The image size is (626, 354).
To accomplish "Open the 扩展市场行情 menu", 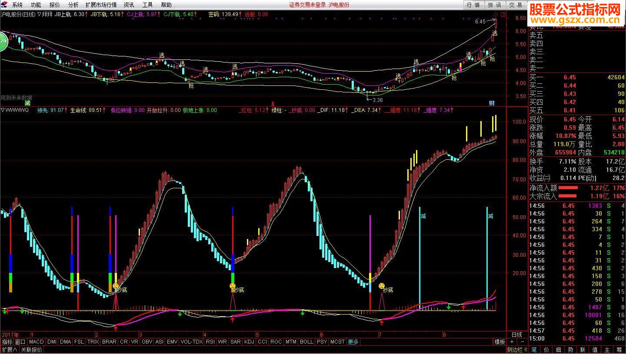I will 101,5.
